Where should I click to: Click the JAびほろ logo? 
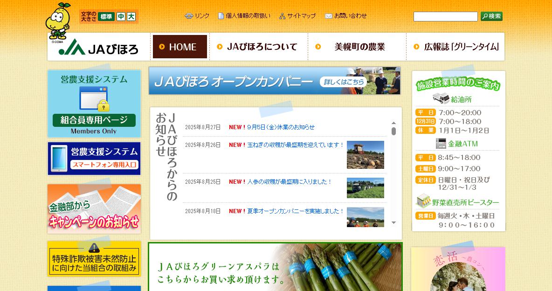98,47
